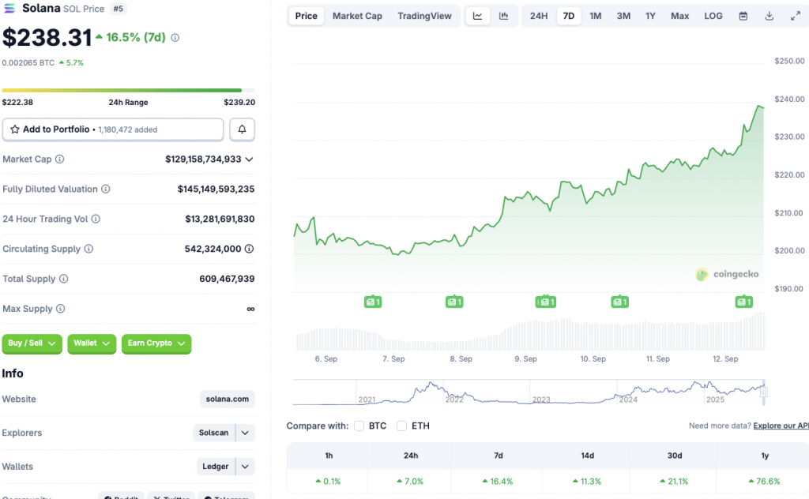Click the #5 rank badge
The image size is (809, 499).
coord(119,9)
